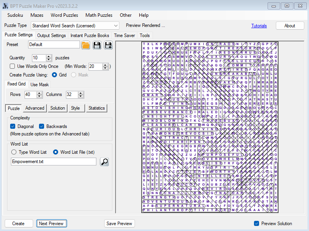Screen dimensions: 309x231
Task: Click the app icon in the title bar
Action: point(5,5)
